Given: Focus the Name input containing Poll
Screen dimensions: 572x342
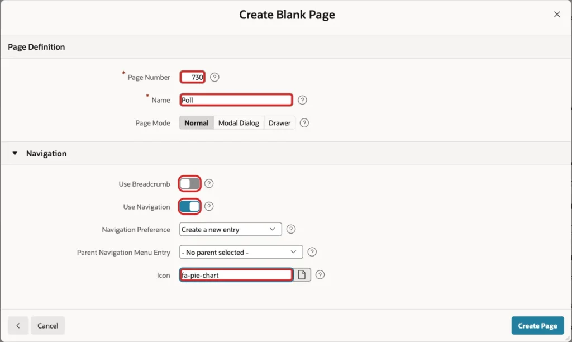Looking at the screenshot, I should [236, 100].
